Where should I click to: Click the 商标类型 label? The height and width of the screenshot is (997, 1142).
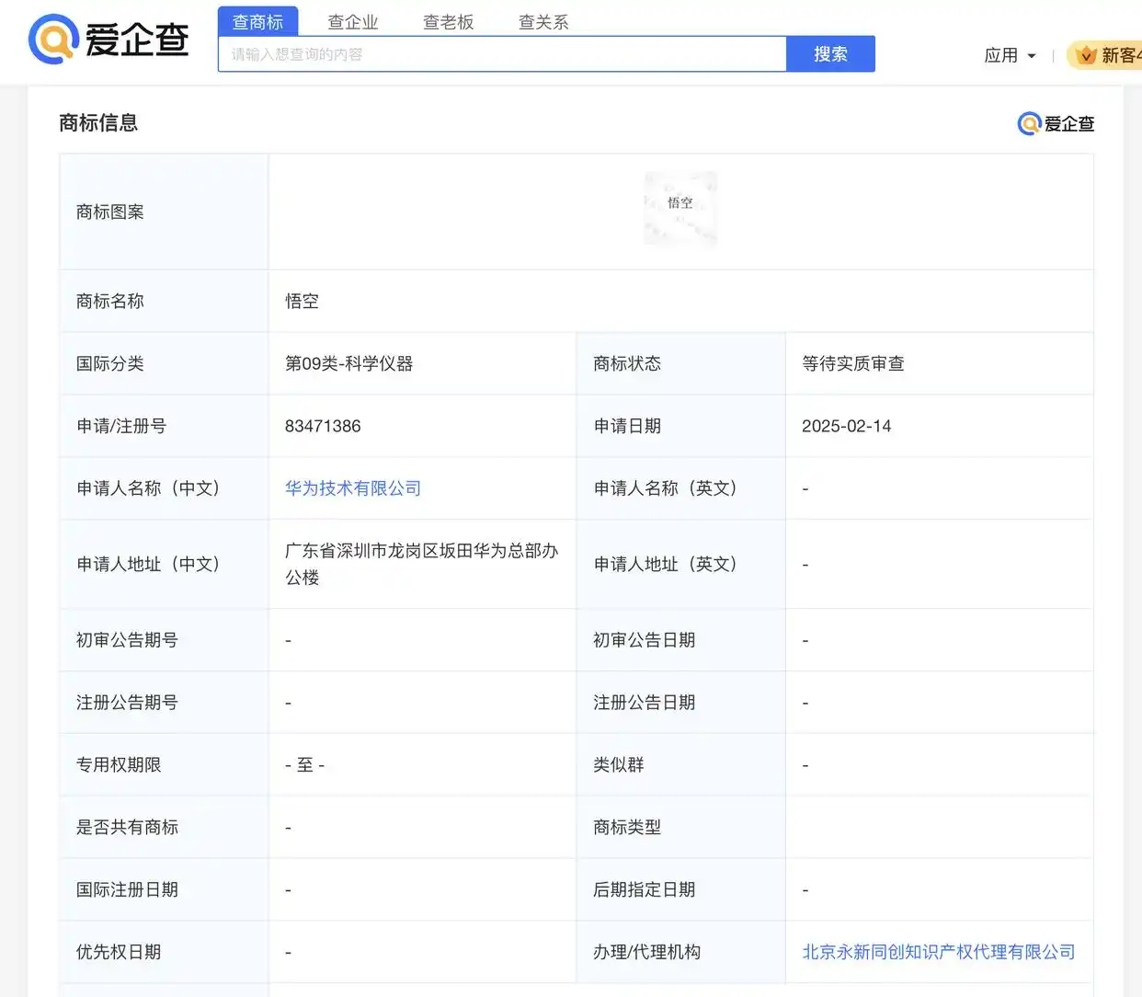(627, 827)
